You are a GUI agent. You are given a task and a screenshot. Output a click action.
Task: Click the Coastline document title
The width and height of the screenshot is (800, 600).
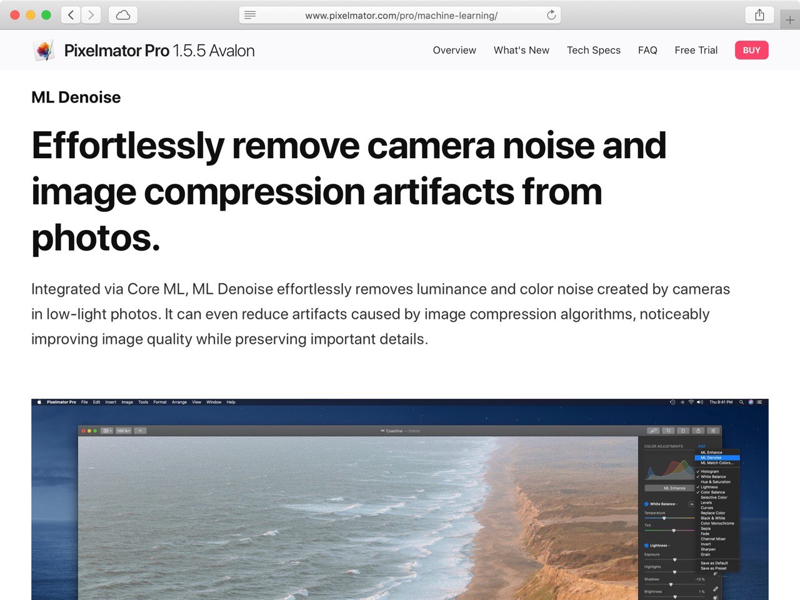pyautogui.click(x=394, y=431)
